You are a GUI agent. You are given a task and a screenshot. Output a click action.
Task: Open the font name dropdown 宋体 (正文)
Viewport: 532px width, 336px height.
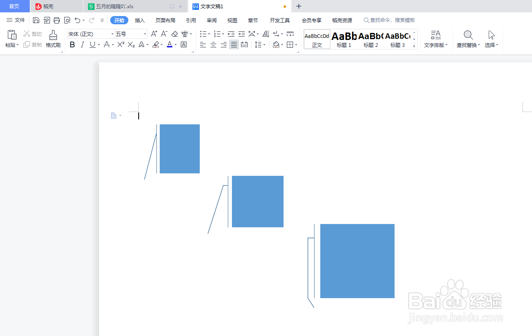(112, 34)
